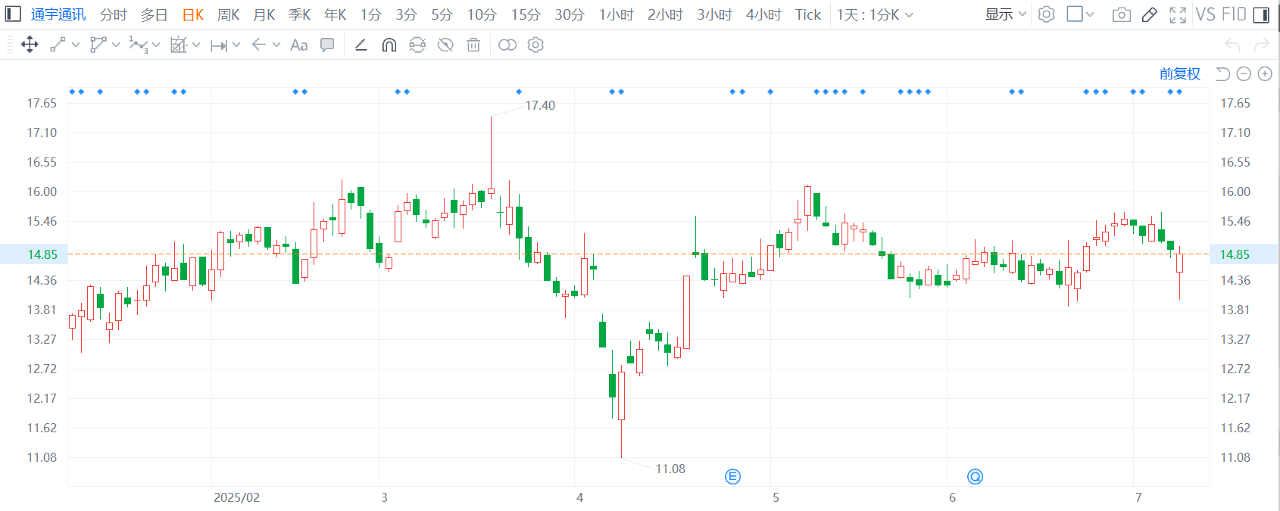The height and width of the screenshot is (511, 1280).
Task: Toggle the right sidebar panel
Action: (1262, 14)
